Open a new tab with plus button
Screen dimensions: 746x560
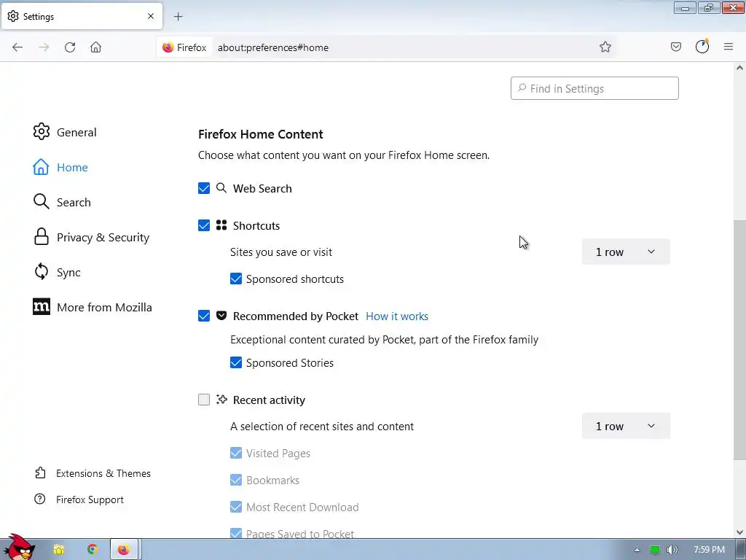178,17
